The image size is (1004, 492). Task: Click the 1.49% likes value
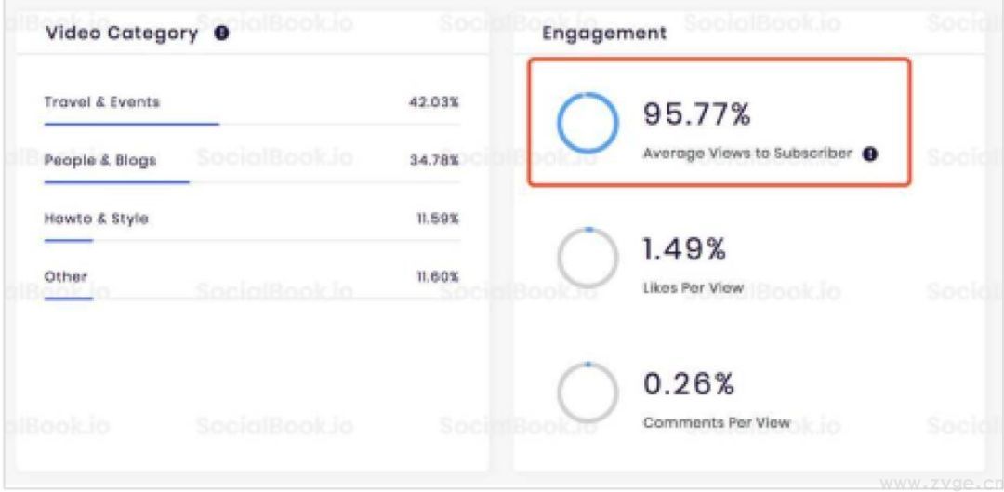(x=683, y=249)
